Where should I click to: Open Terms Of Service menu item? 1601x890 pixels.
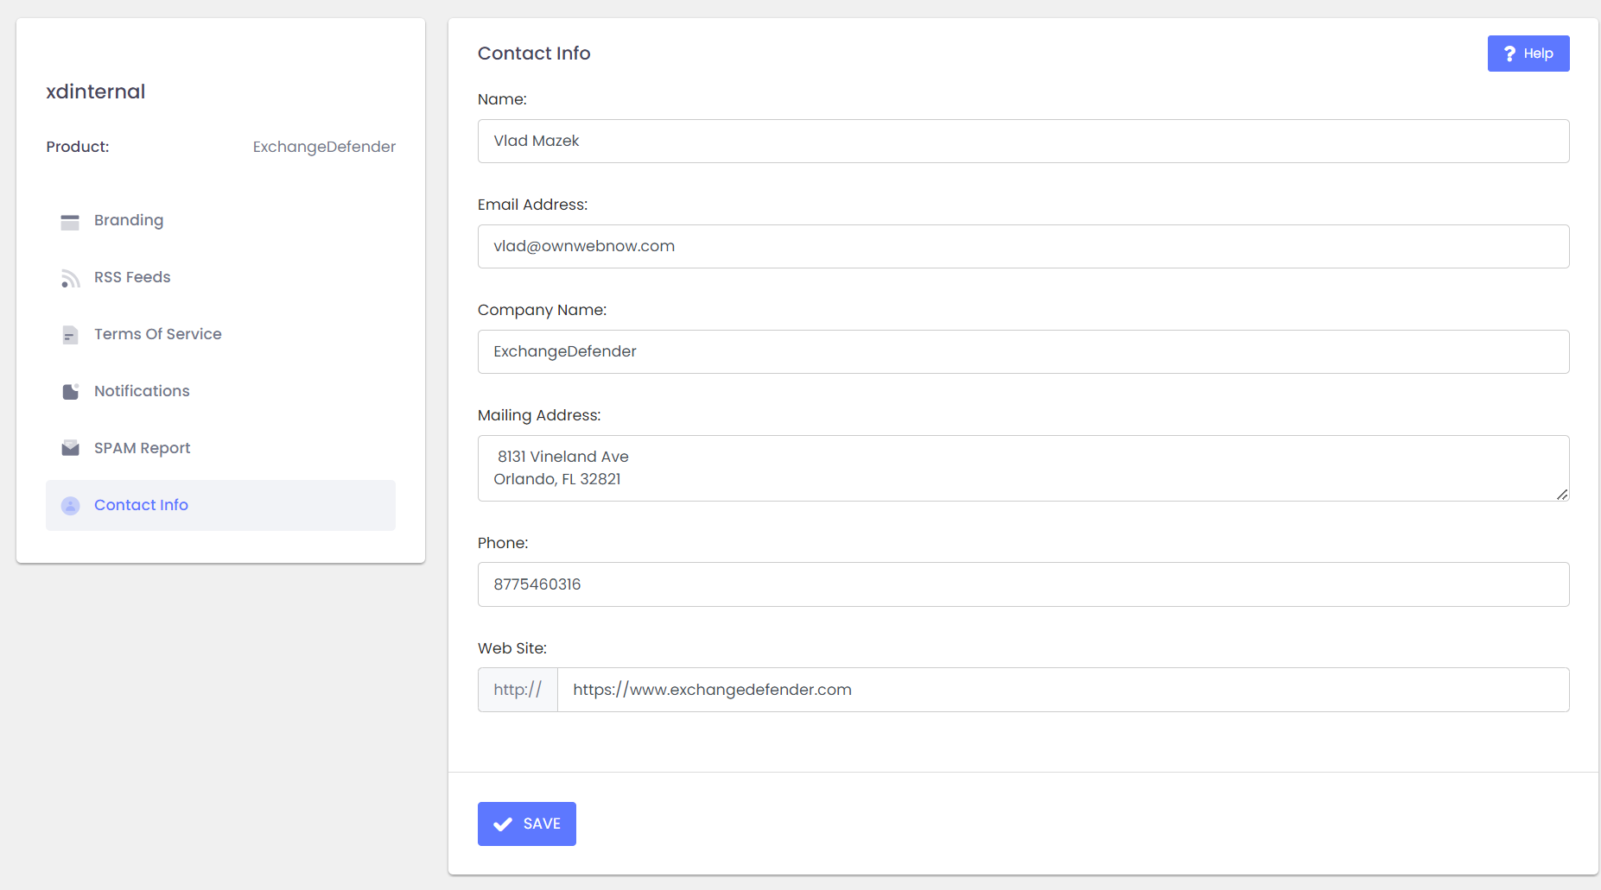click(157, 334)
